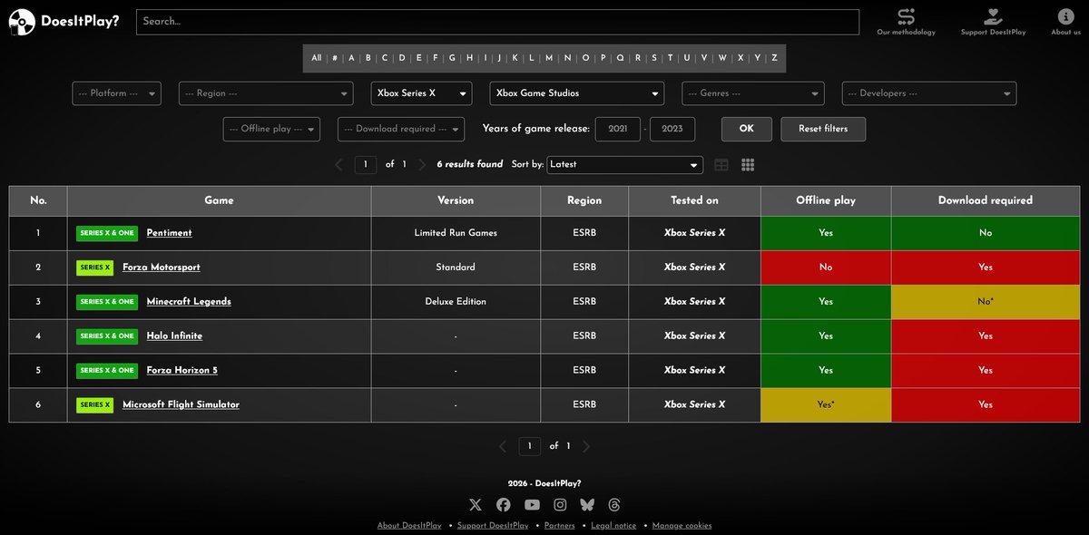Click Legal notice footer link
This screenshot has height=535, width=1089.
click(613, 526)
